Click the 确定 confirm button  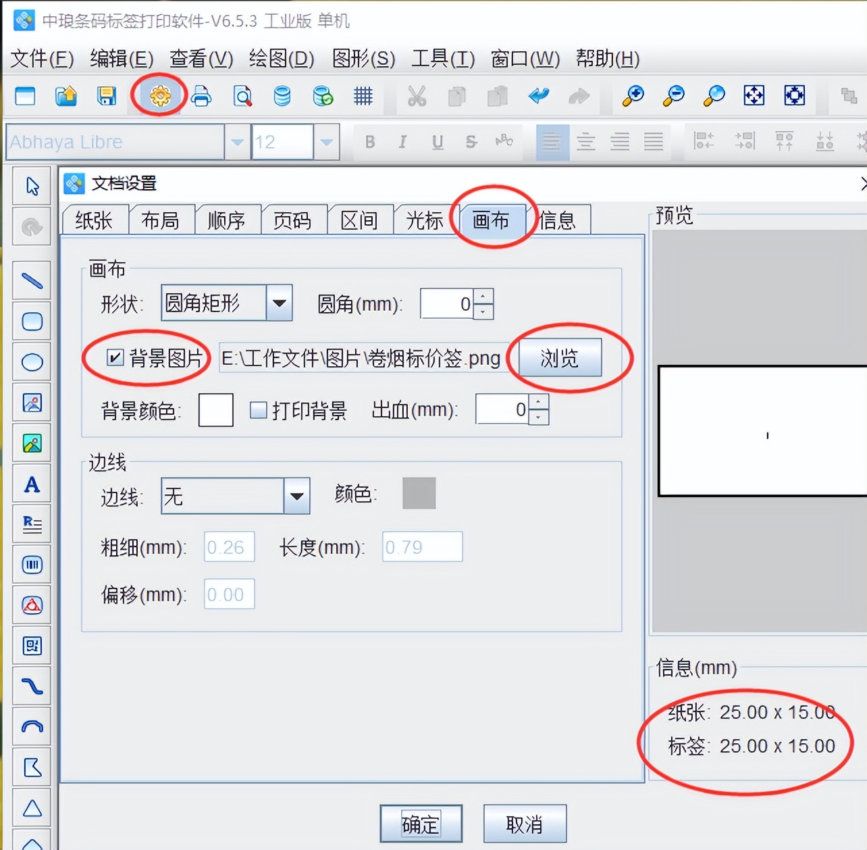pos(421,824)
